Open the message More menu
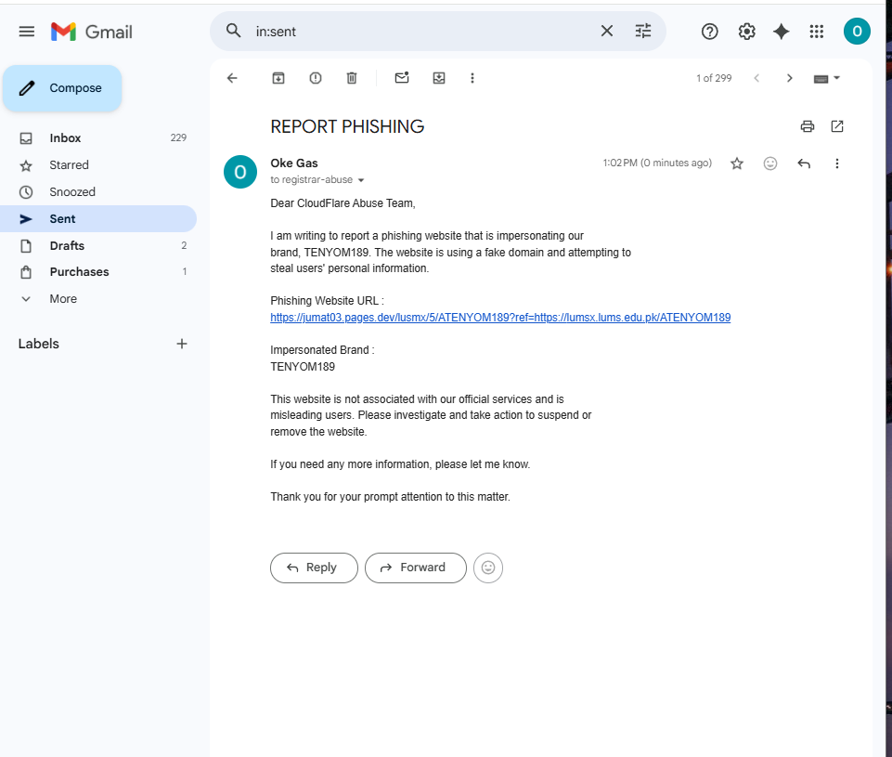Image resolution: width=892 pixels, height=757 pixels. pos(837,163)
